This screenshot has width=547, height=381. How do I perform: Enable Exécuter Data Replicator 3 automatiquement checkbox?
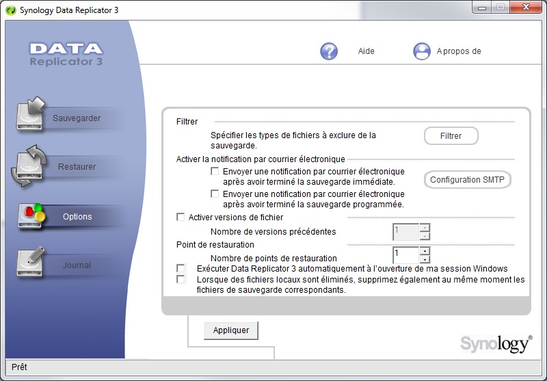(x=181, y=268)
